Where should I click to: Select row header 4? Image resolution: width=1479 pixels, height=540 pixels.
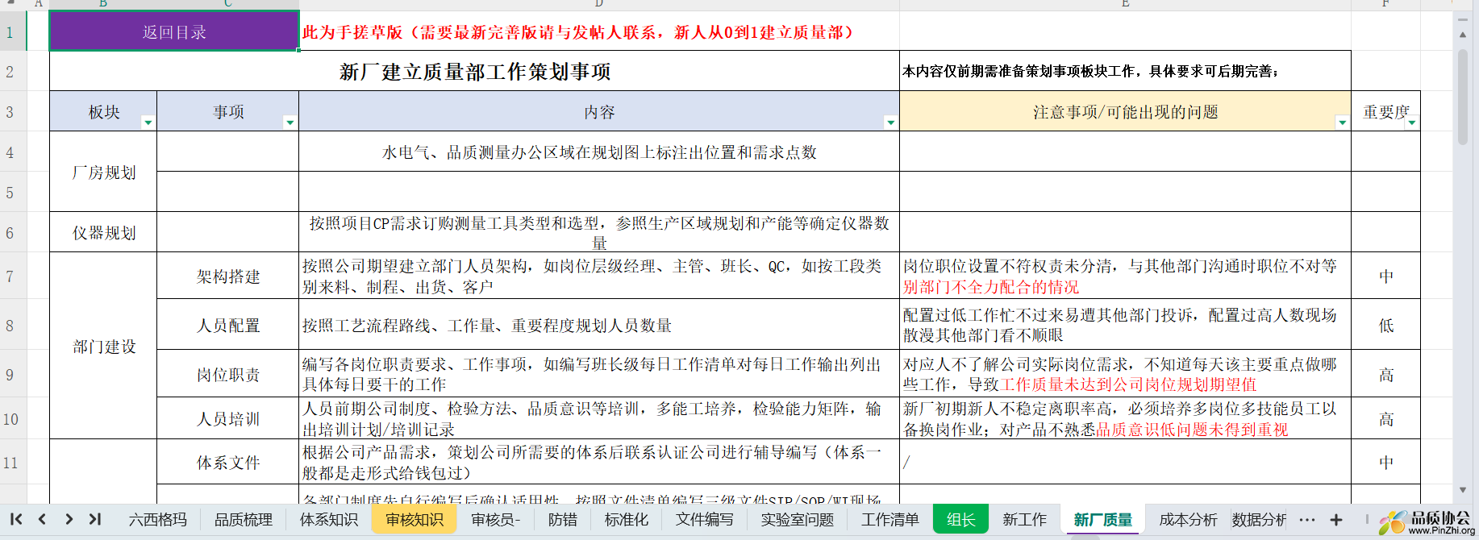pos(13,152)
